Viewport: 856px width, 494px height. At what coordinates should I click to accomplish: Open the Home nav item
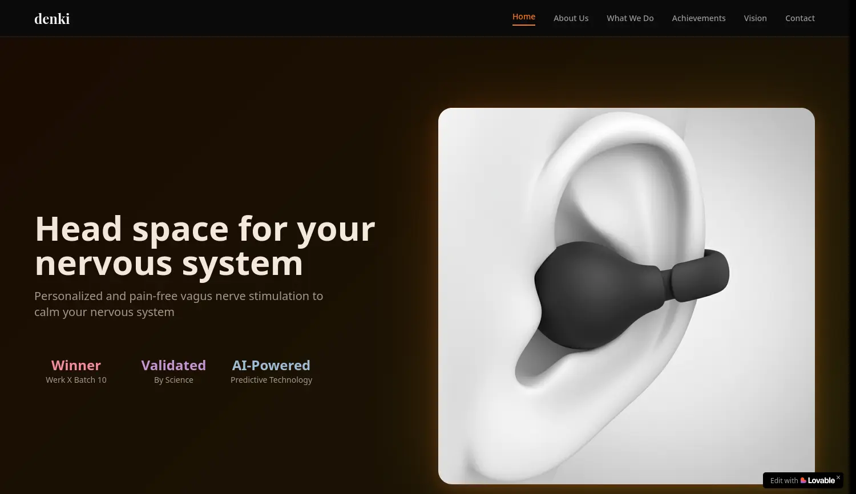tap(524, 17)
